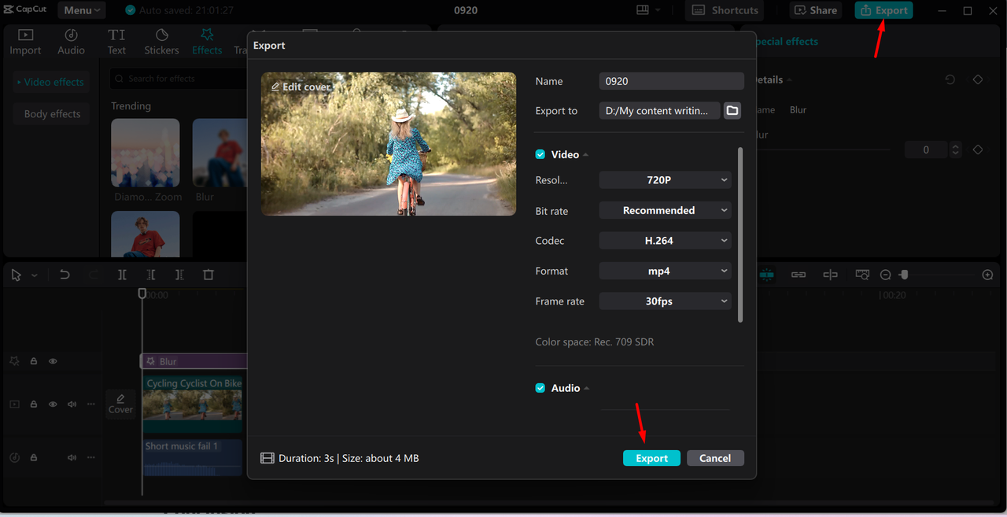The width and height of the screenshot is (1007, 517).
Task: Open the Frame rate 30fps dropdown
Action: coord(665,301)
